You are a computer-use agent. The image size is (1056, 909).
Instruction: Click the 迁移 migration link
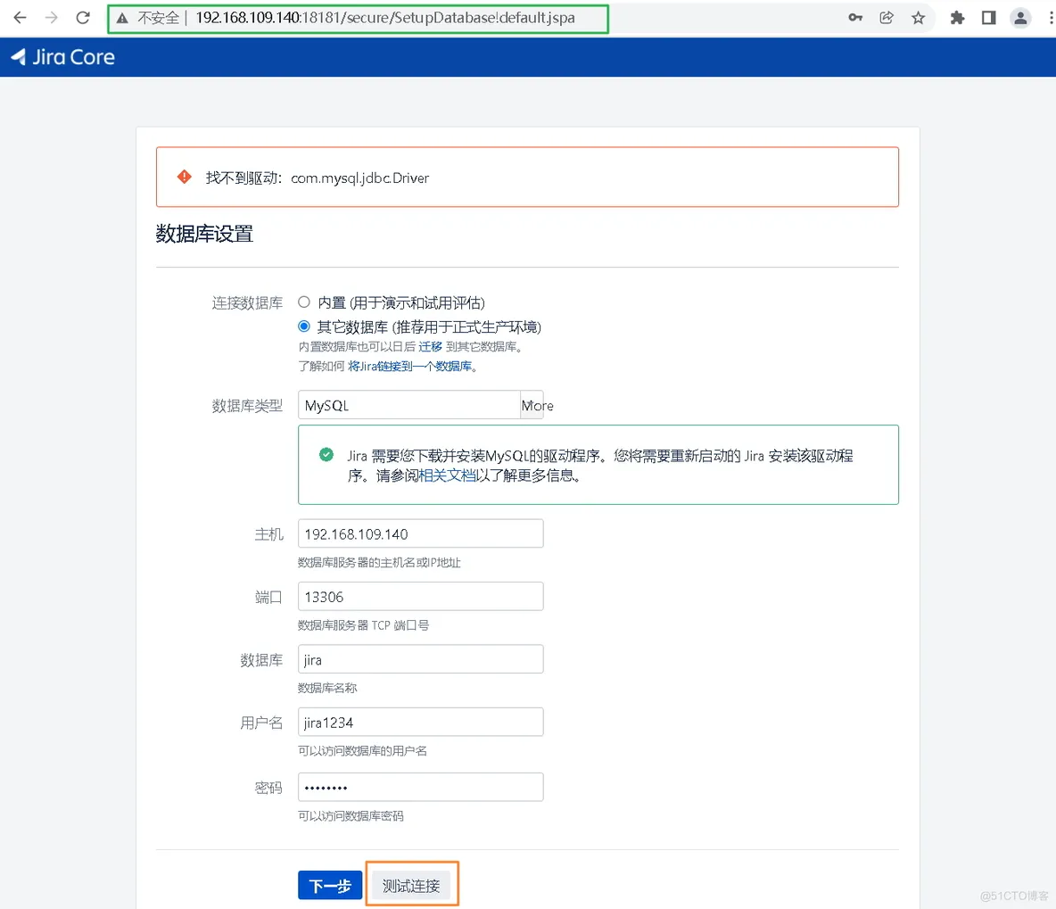pyautogui.click(x=431, y=346)
